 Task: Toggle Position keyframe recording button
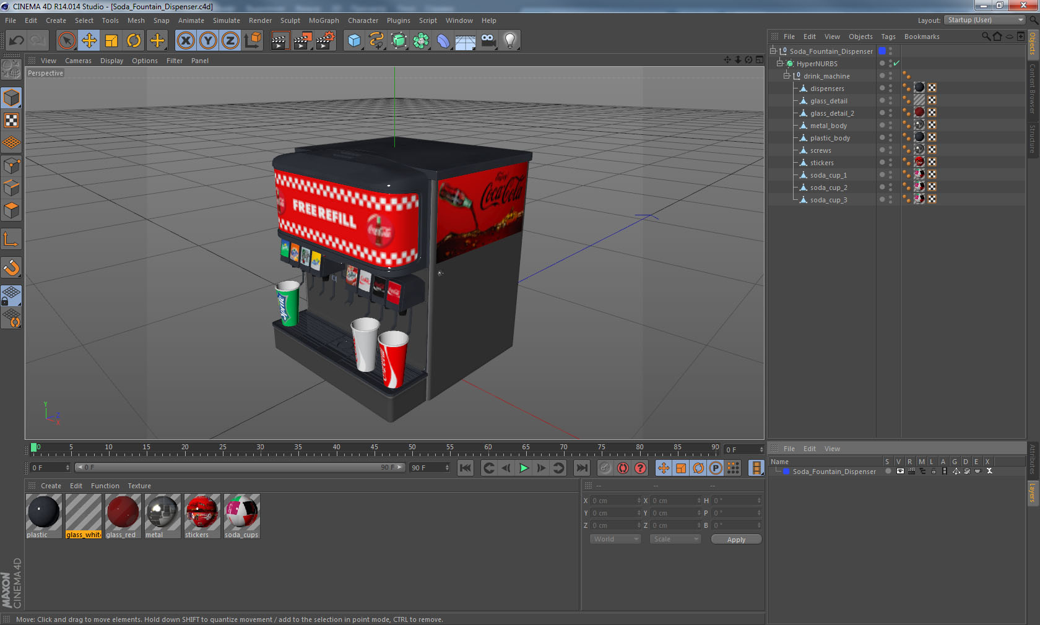tap(664, 468)
